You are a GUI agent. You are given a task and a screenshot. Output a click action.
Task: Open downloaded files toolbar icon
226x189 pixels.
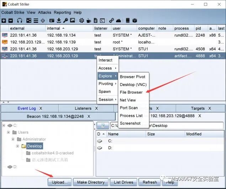tap(59, 20)
